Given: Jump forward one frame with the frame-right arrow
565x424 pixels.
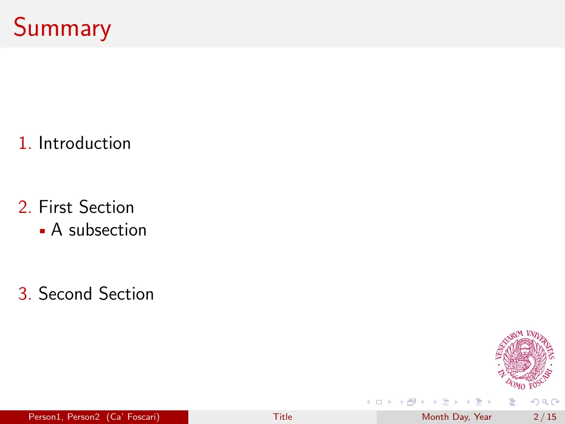Looking at the screenshot, I should coord(422,402).
